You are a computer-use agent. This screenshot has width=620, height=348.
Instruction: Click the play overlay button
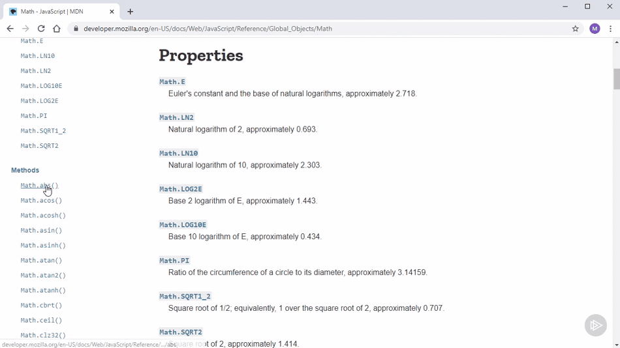point(595,325)
